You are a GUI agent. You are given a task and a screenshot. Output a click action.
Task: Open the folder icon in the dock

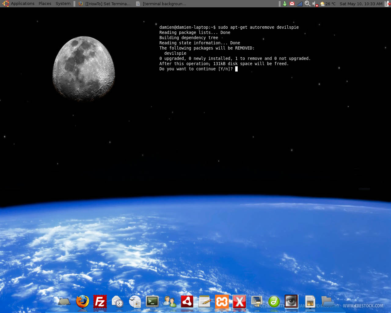(327, 302)
